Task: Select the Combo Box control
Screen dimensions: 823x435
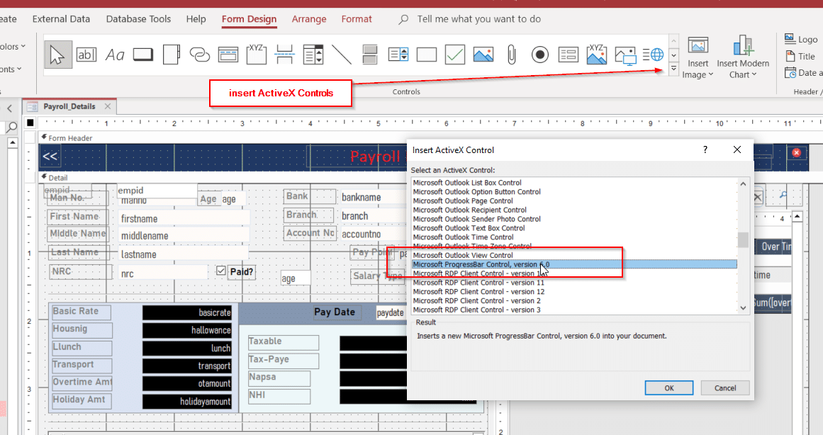Action: [313, 54]
